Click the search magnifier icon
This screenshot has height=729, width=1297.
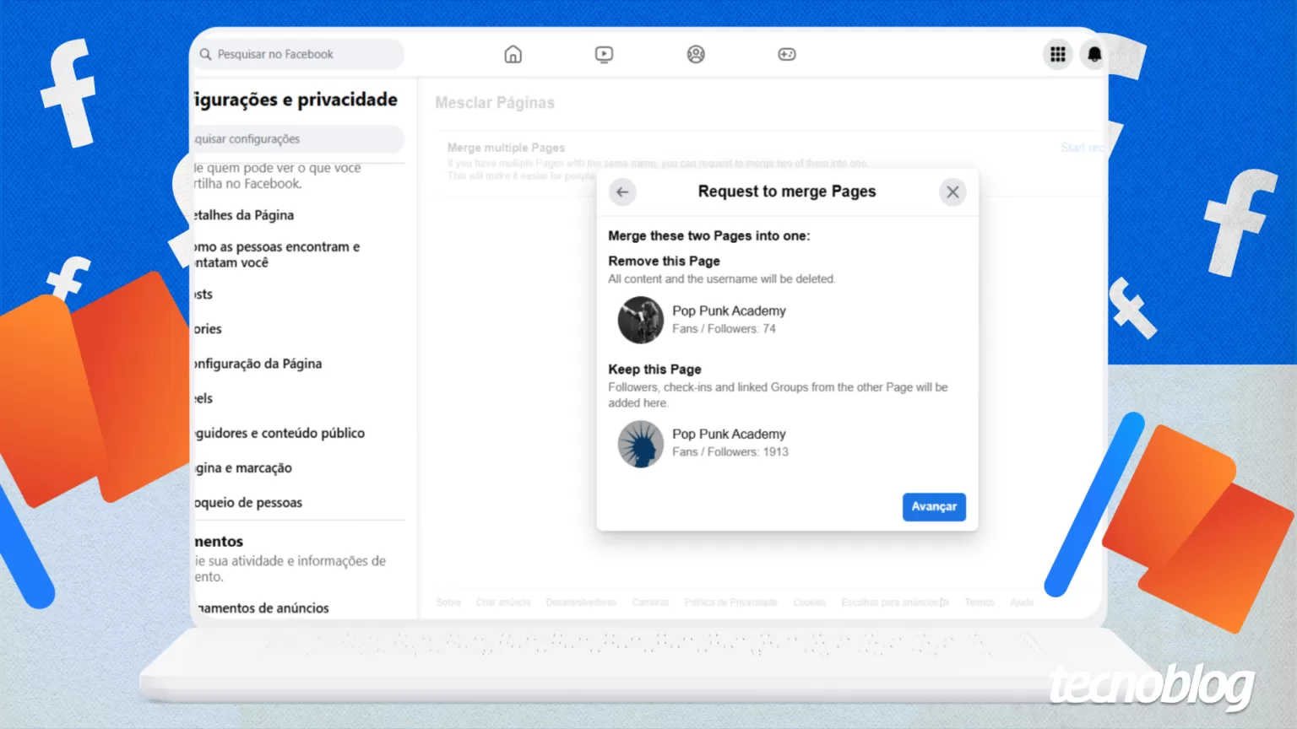coord(205,54)
